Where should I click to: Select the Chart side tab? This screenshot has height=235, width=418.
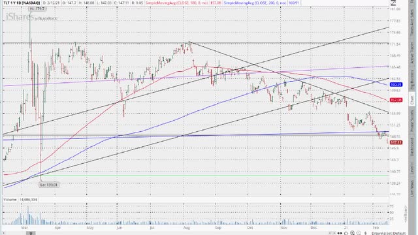pyautogui.click(x=412, y=100)
